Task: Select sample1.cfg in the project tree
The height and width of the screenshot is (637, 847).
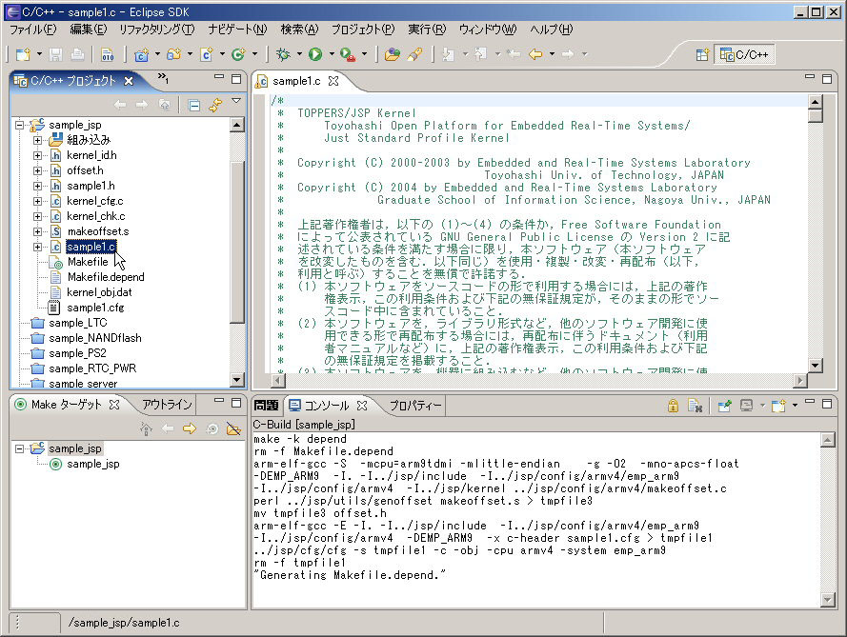Action: click(x=95, y=308)
